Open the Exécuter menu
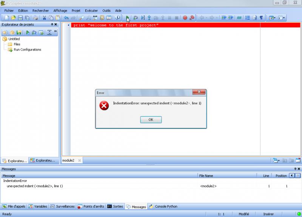The image size is (302, 217). pos(91,11)
